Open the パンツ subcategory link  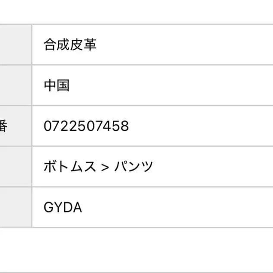[x=133, y=167]
